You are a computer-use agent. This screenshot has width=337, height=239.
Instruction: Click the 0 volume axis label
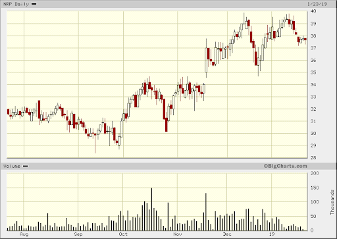pyautogui.click(x=312, y=230)
